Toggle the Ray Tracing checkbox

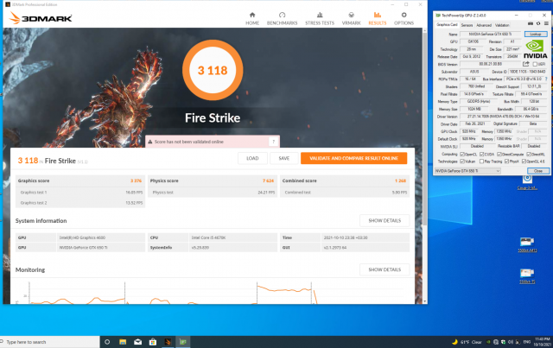coord(481,161)
